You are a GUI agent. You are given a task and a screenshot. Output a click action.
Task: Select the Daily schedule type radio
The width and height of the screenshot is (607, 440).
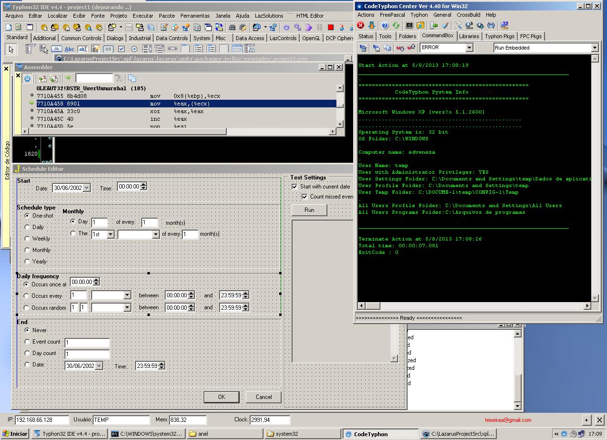(x=27, y=227)
